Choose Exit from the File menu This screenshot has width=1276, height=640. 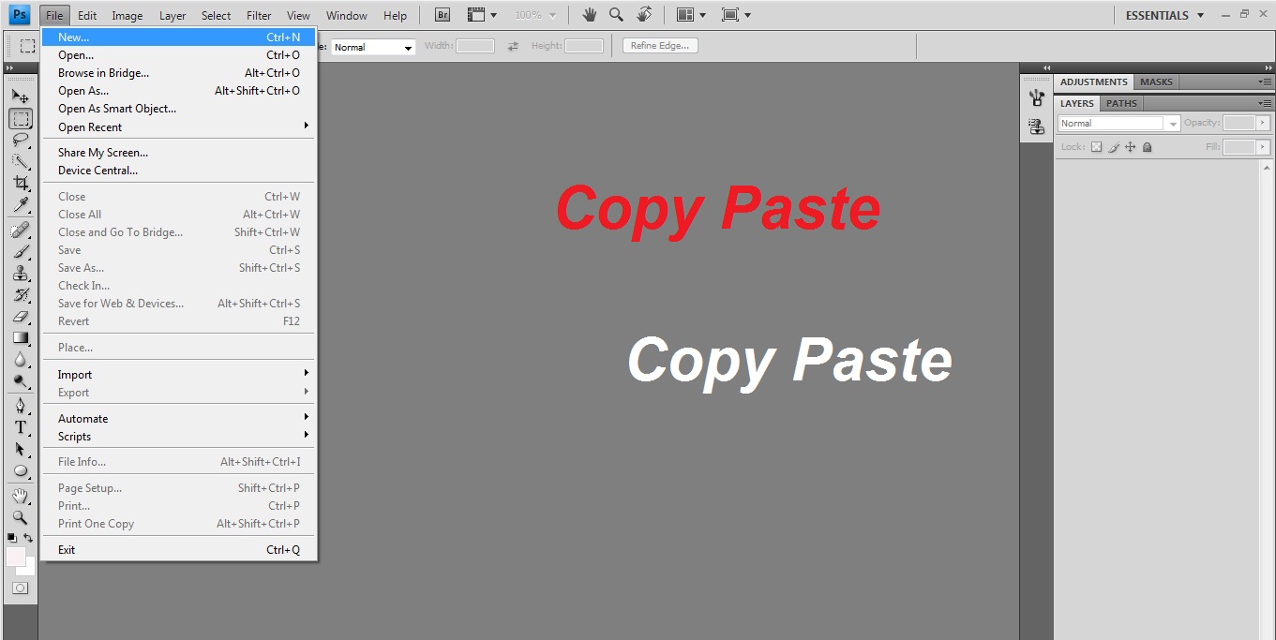coord(178,550)
